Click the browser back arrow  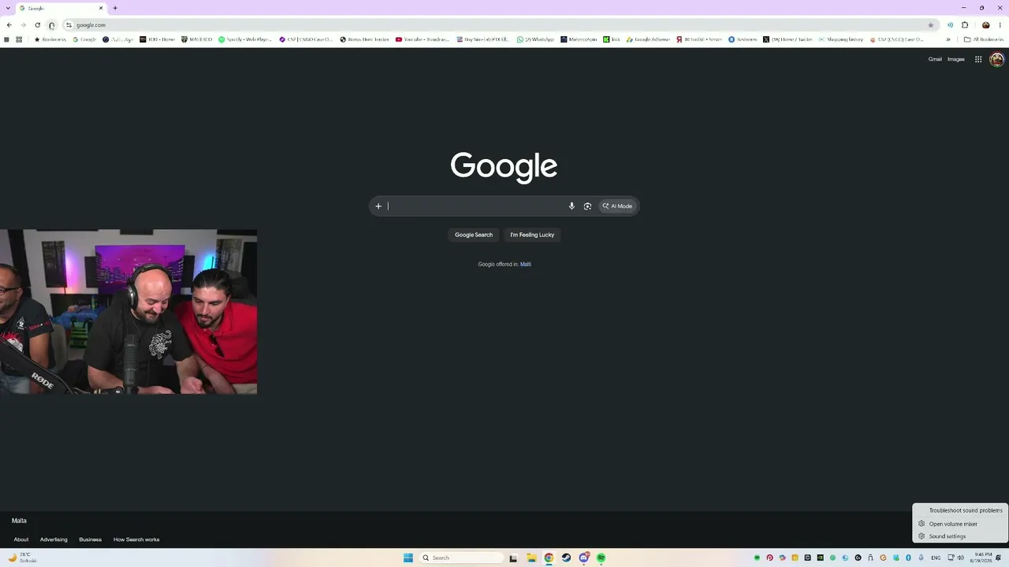coord(9,25)
